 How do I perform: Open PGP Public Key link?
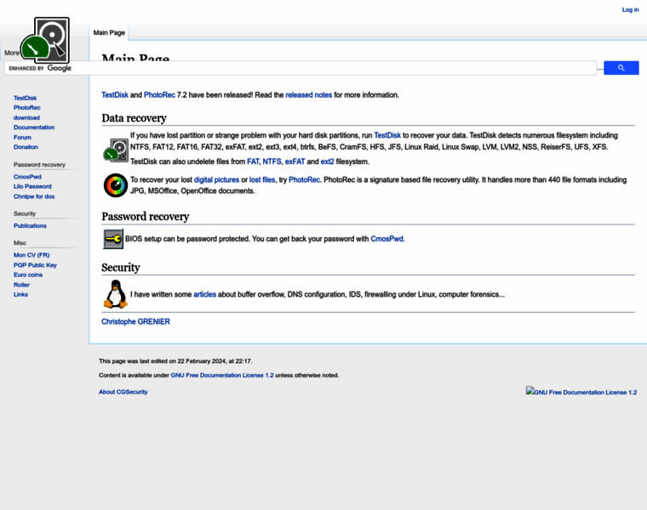pyautogui.click(x=35, y=265)
